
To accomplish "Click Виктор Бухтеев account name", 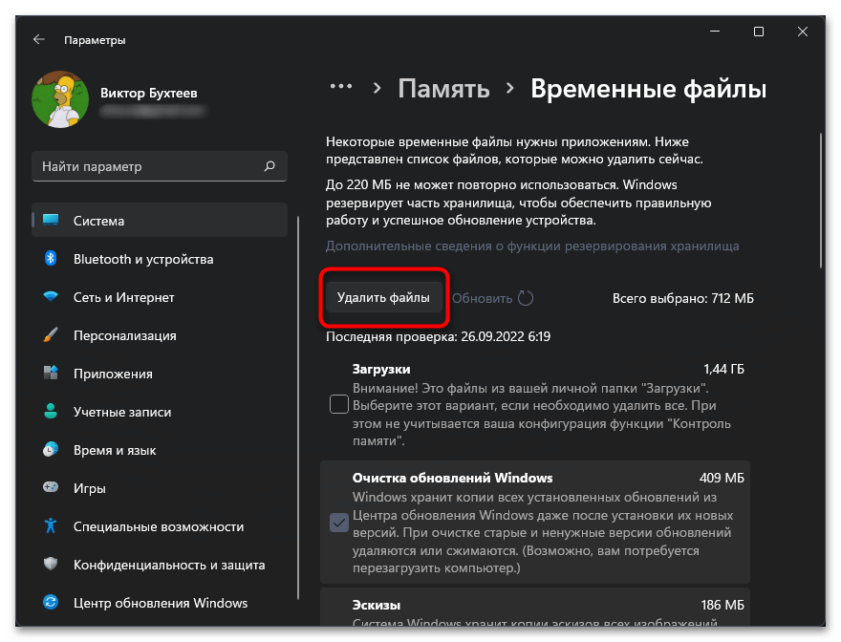I will [x=148, y=93].
